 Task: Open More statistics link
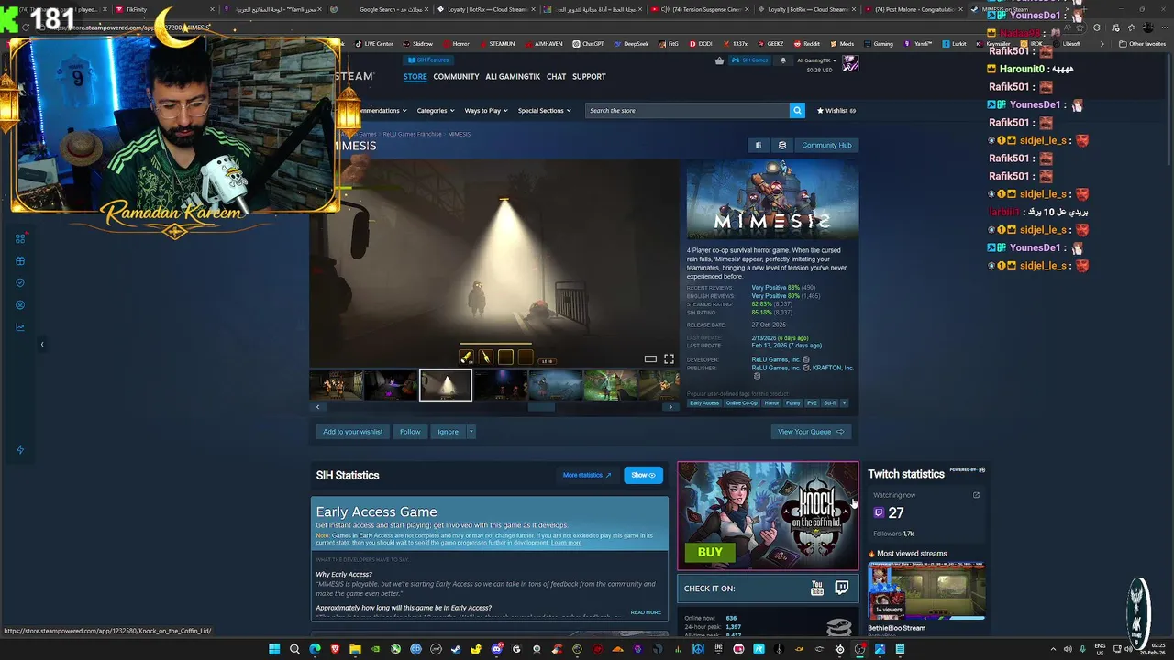point(586,475)
